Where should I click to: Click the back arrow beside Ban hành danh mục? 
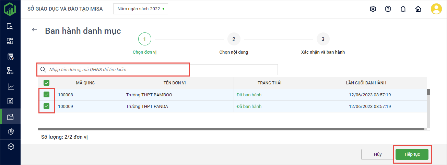[x=34, y=30]
